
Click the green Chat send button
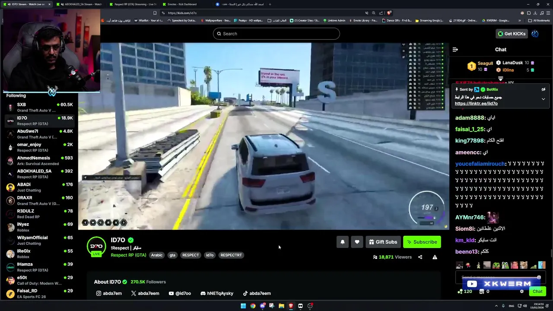coord(537,292)
